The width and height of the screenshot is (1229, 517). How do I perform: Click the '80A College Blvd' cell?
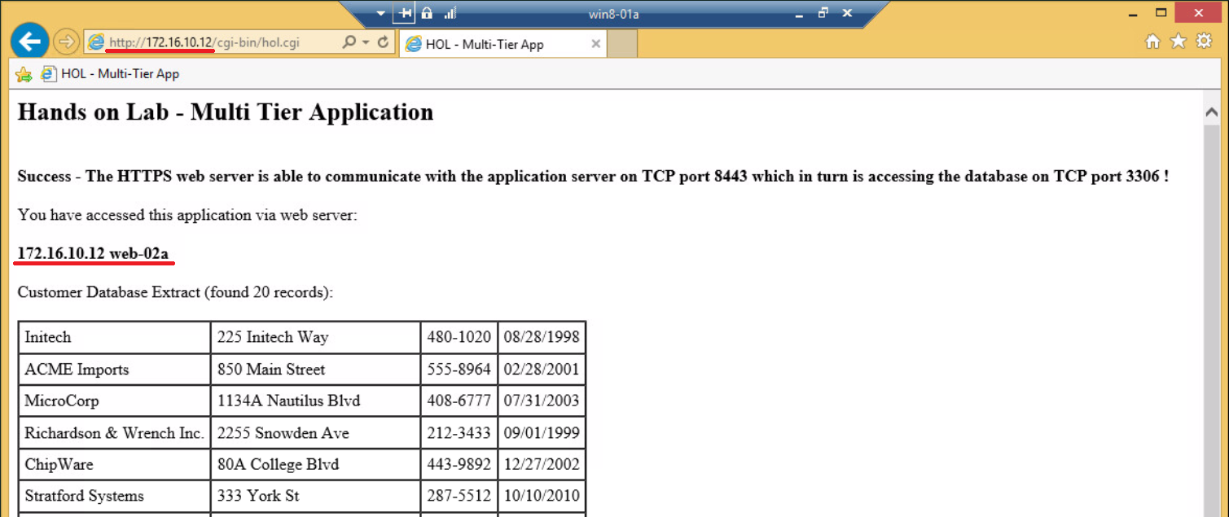click(316, 465)
